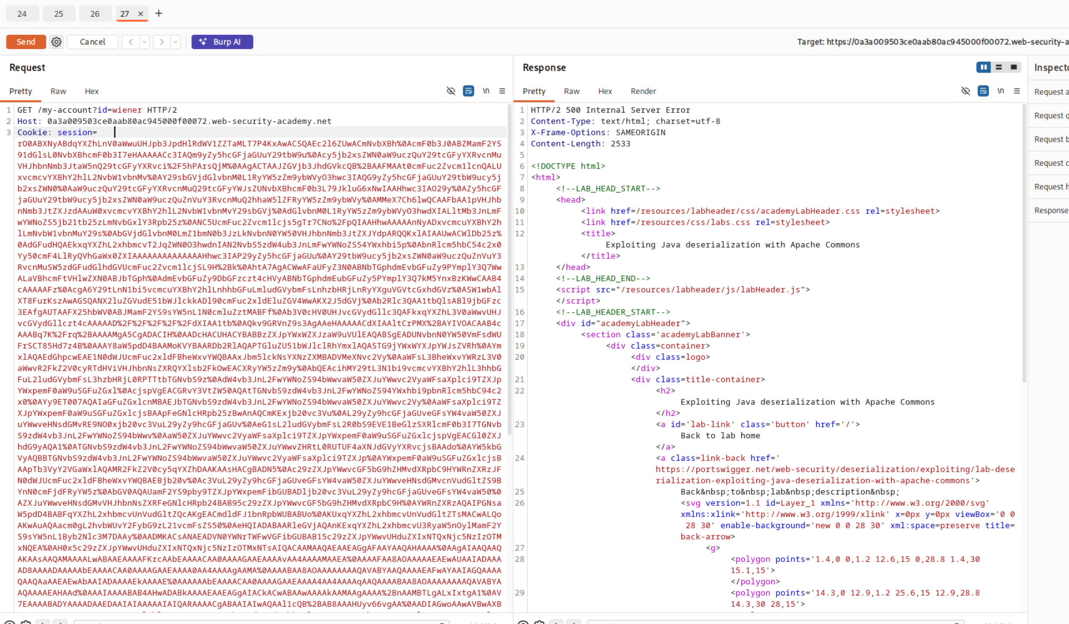Click the response editor vertical scrollbar
The image size is (1069, 624).
(1024, 243)
